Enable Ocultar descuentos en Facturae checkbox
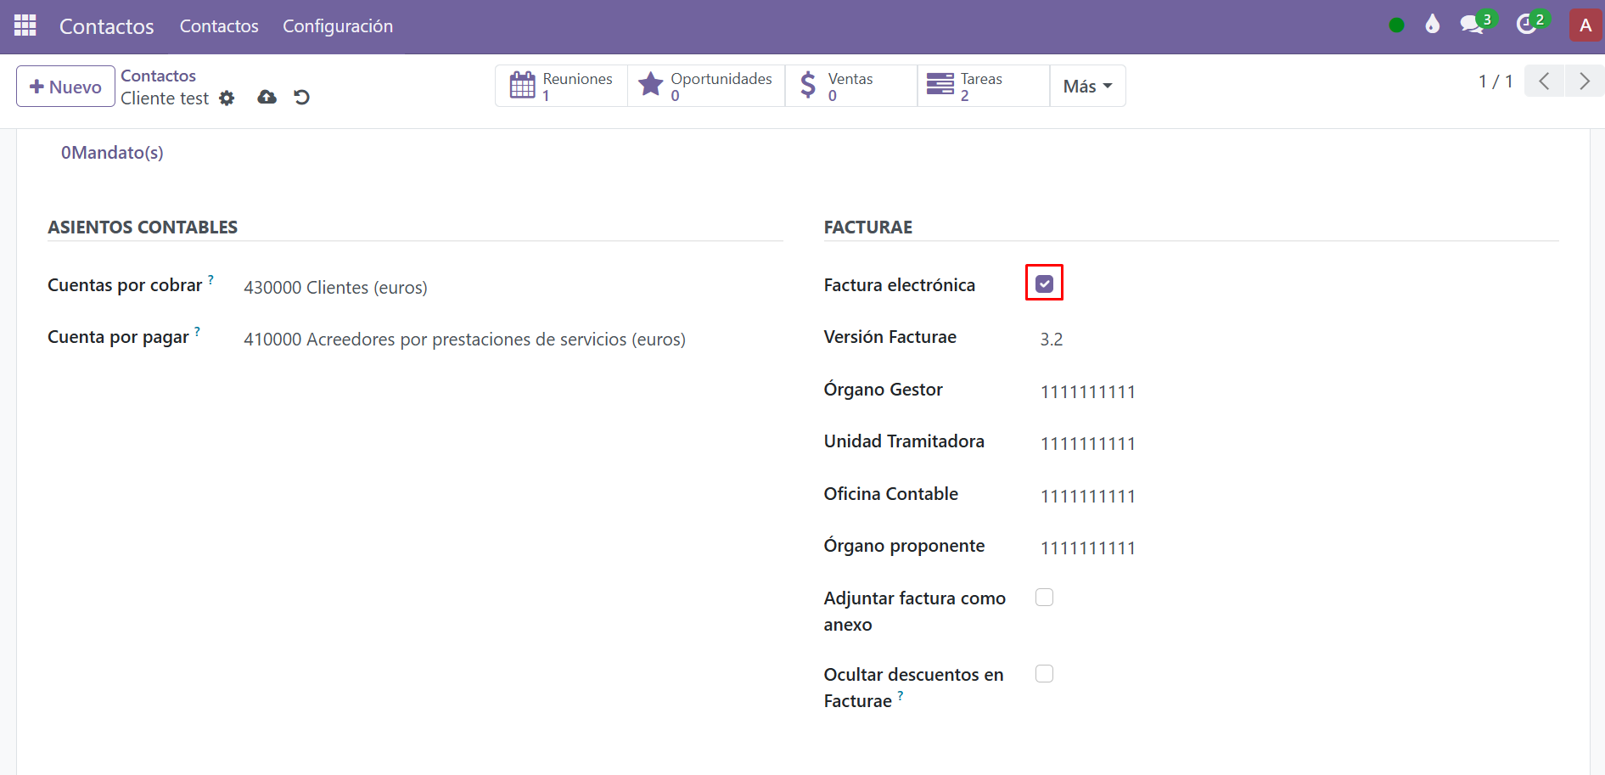1605x775 pixels. pos(1044,674)
